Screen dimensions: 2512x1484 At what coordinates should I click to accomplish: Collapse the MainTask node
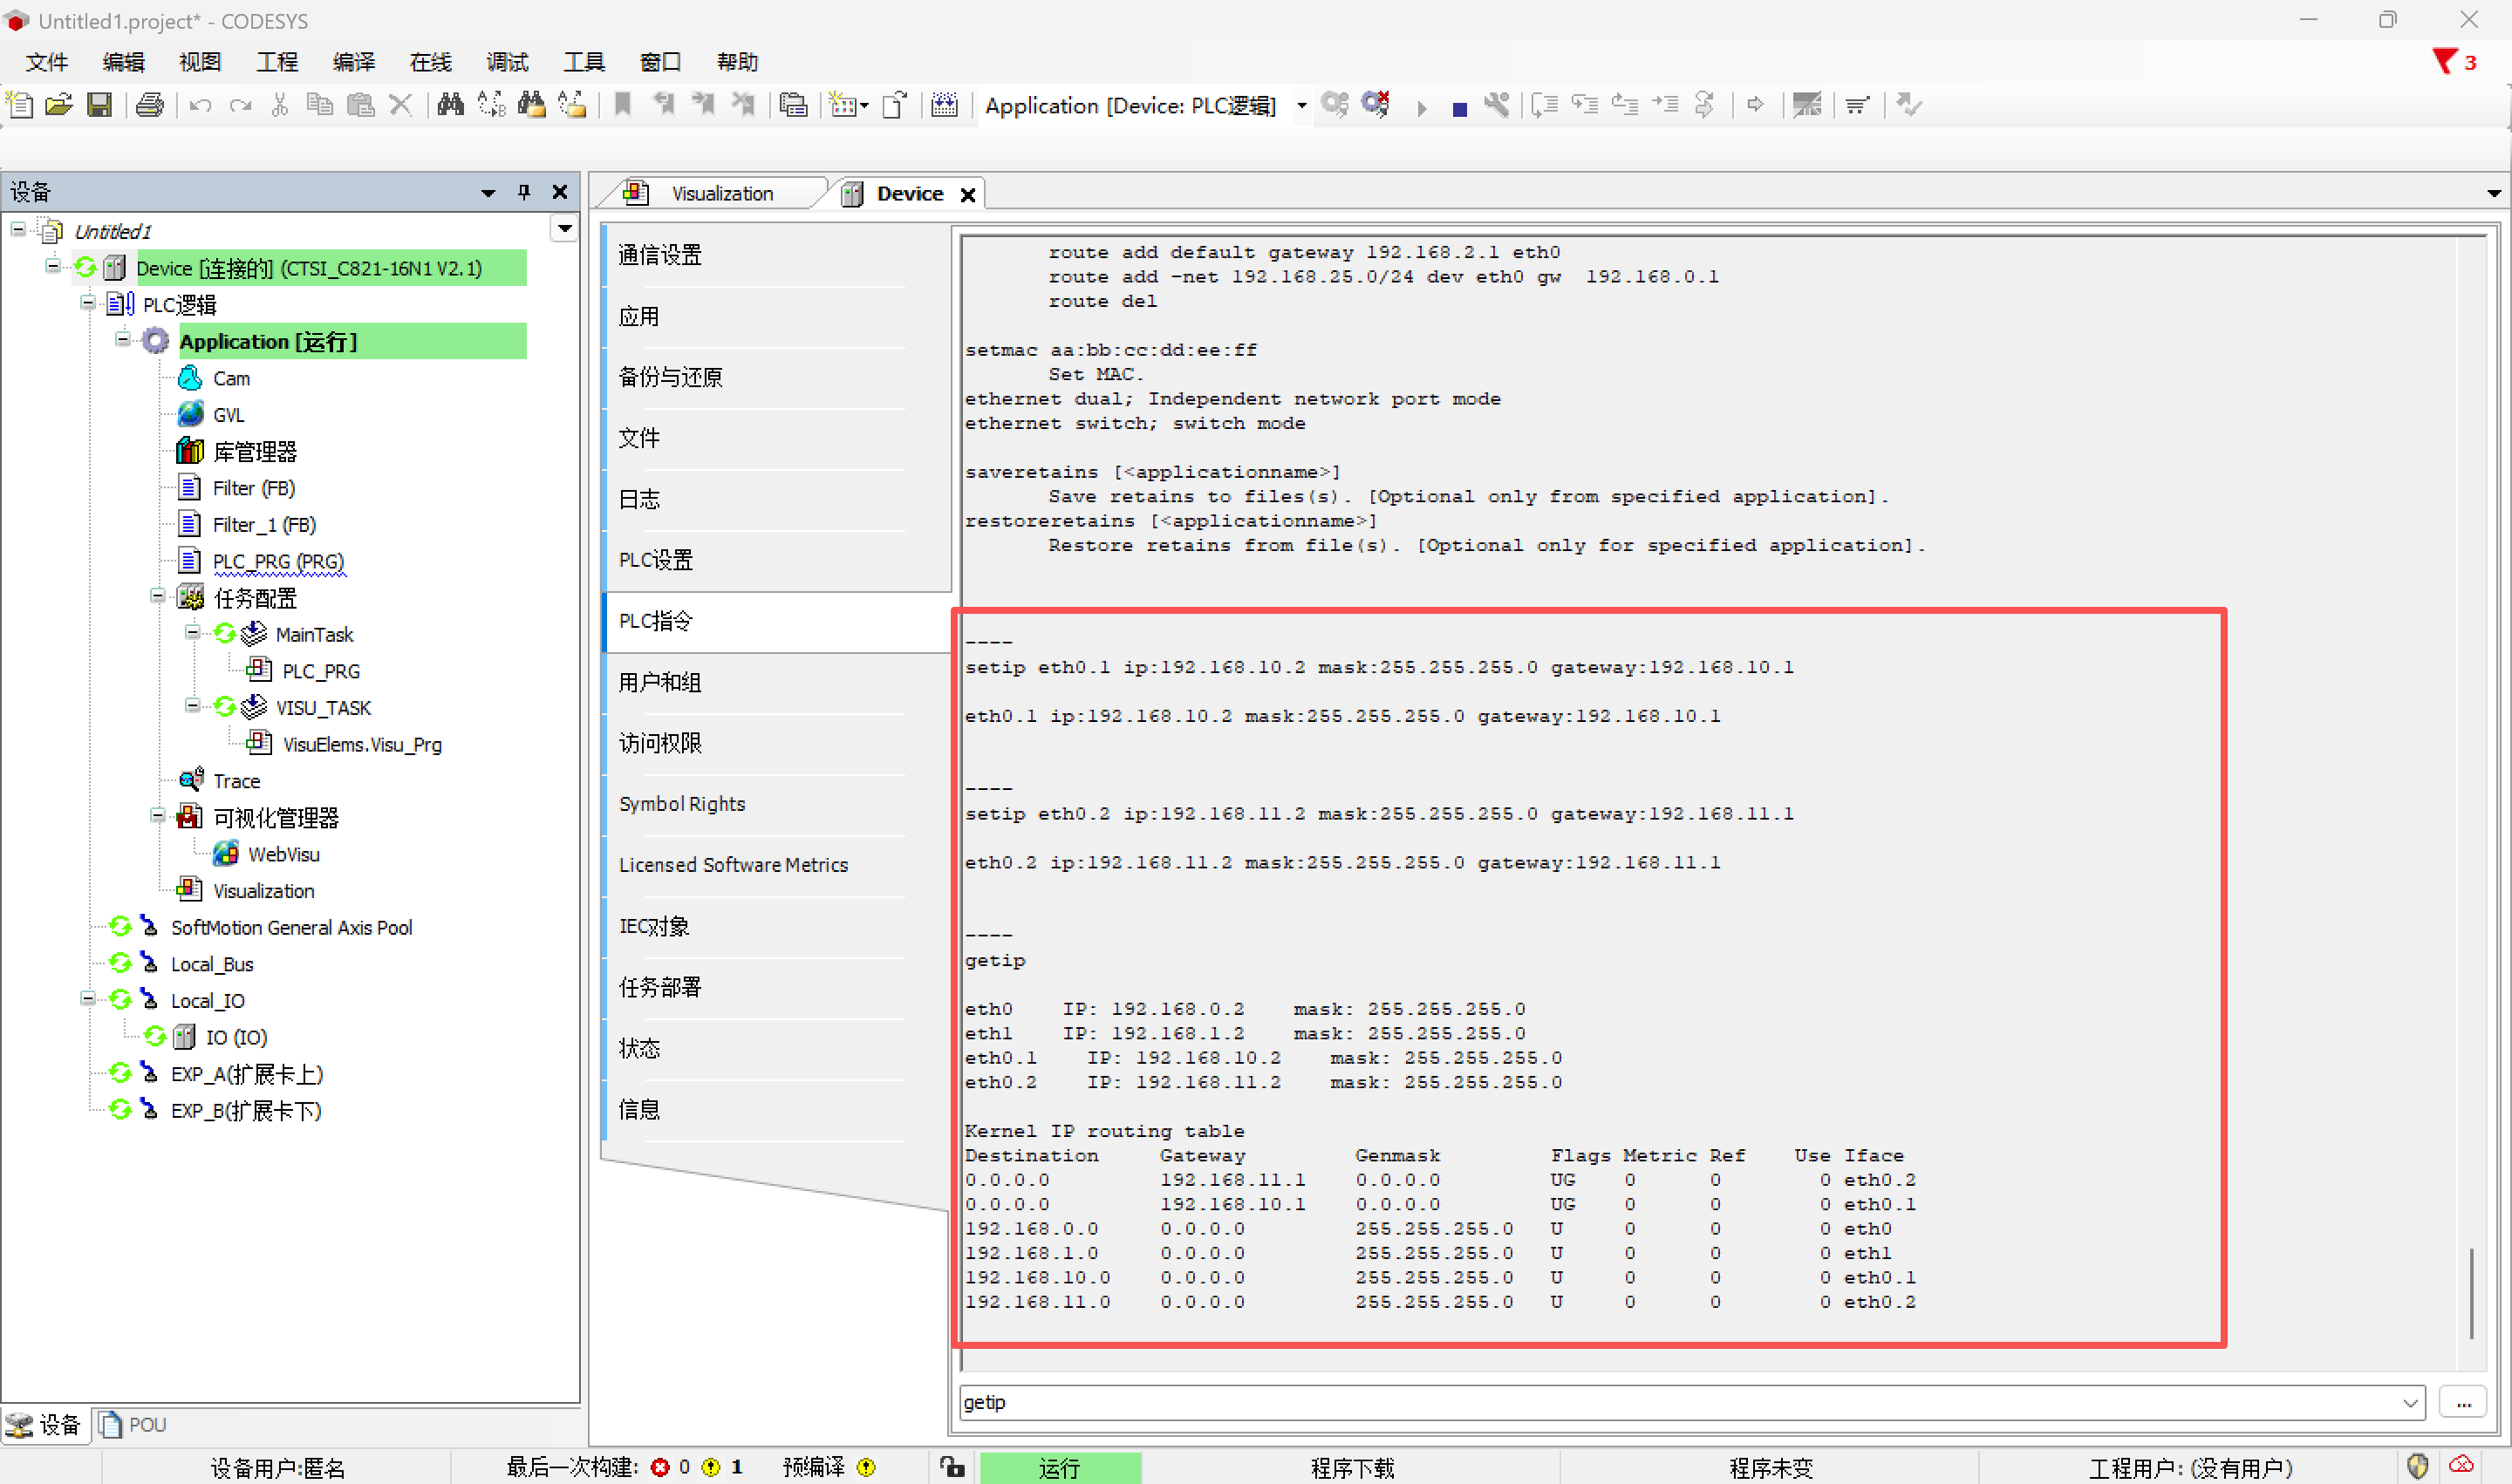click(192, 633)
